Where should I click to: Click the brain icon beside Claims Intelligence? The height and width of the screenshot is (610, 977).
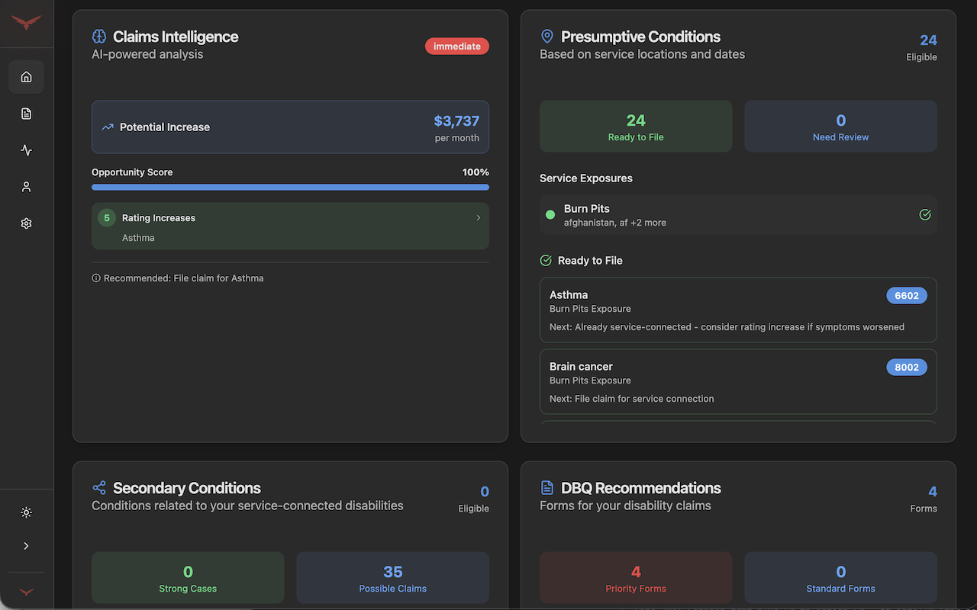coord(99,37)
